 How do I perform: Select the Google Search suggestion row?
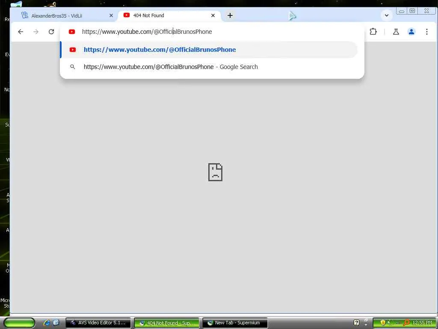coord(209,67)
